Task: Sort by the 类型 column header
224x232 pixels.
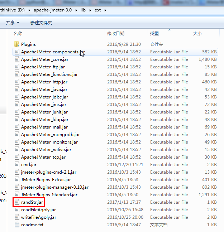Action: [154, 33]
